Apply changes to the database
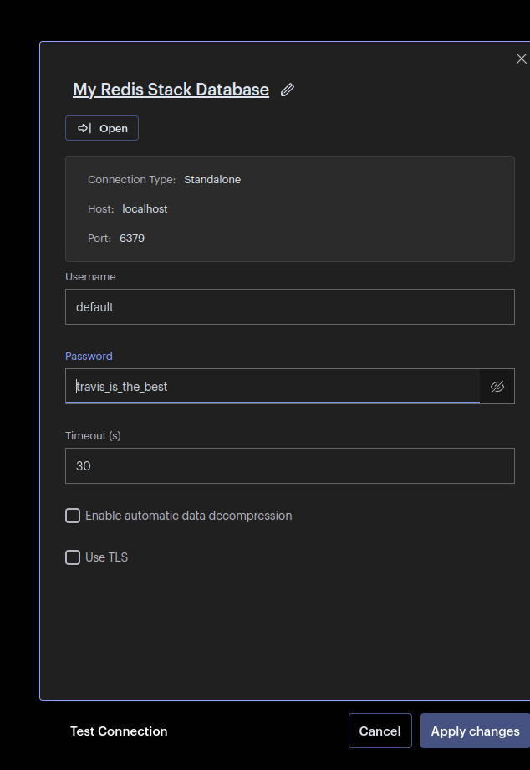This screenshot has height=770, width=530. pos(475,731)
